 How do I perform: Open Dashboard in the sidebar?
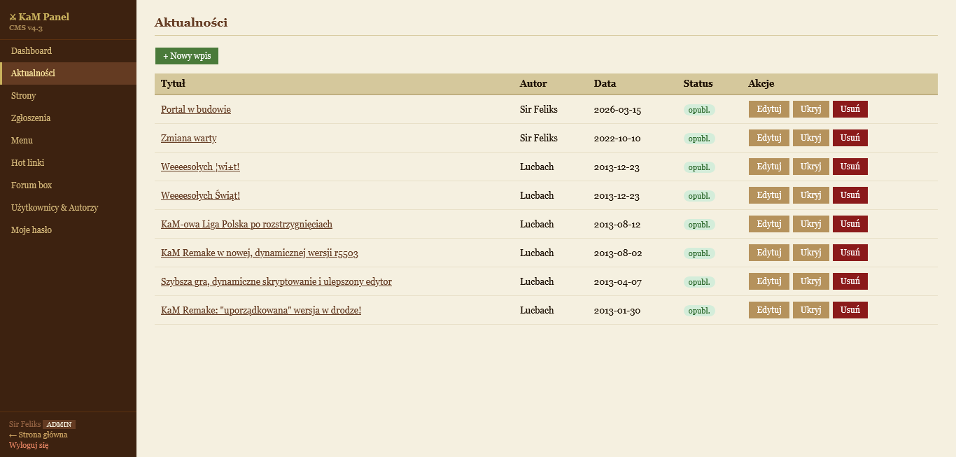click(x=31, y=51)
